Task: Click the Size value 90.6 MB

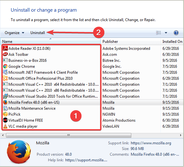Action: (x=137, y=149)
